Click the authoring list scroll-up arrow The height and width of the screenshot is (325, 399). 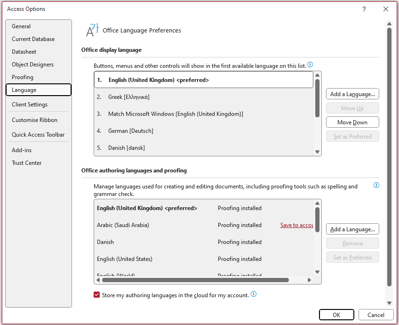317,203
